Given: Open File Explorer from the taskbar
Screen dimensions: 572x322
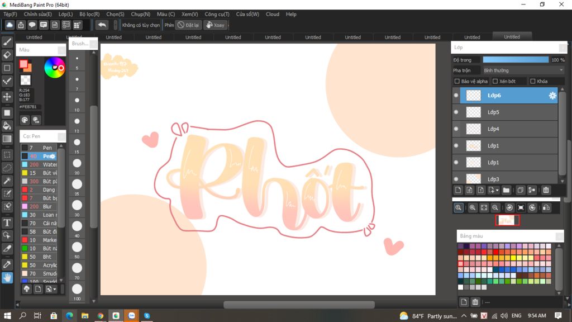Looking at the screenshot, I should (85, 315).
